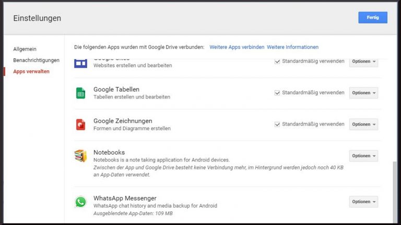Viewport: 401px width, 225px height.
Task: Click the red Google Zeichnungen icon
Action: [x=80, y=124]
